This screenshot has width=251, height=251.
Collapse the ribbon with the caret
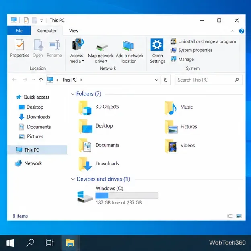[232, 31]
